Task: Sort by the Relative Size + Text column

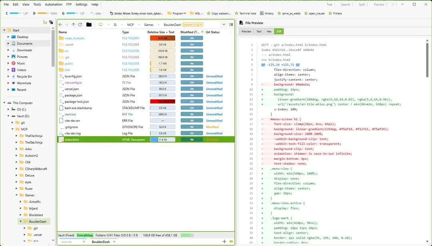Action: click(161, 32)
